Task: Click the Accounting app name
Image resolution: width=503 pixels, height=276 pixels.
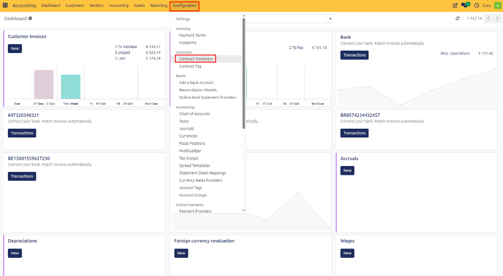Action: (24, 5)
